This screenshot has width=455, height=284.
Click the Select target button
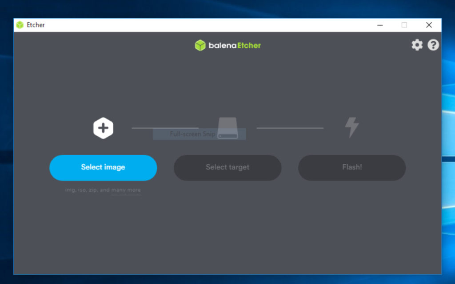tap(227, 168)
